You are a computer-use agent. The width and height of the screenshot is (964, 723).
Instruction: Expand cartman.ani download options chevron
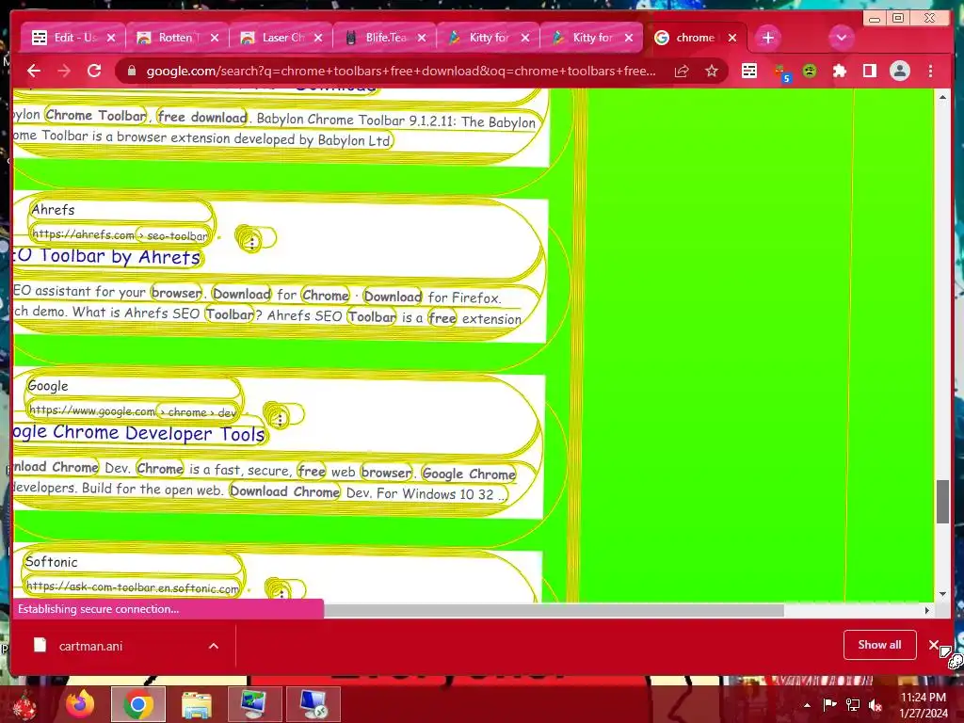pyautogui.click(x=214, y=646)
